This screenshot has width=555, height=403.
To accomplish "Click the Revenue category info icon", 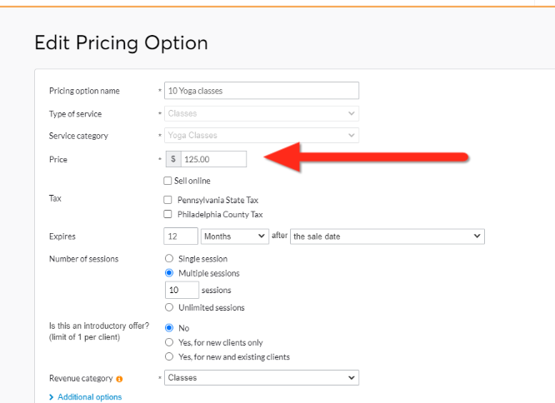I will (x=119, y=379).
